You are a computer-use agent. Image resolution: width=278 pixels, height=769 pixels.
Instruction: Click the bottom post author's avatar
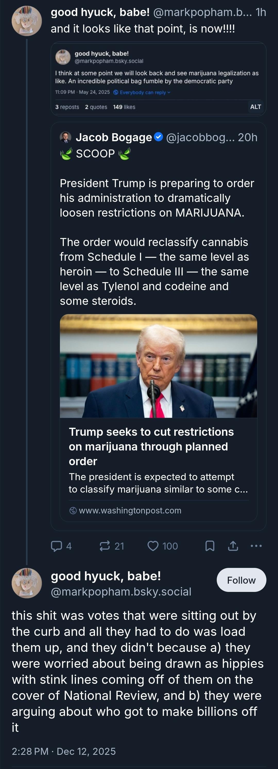point(27,583)
